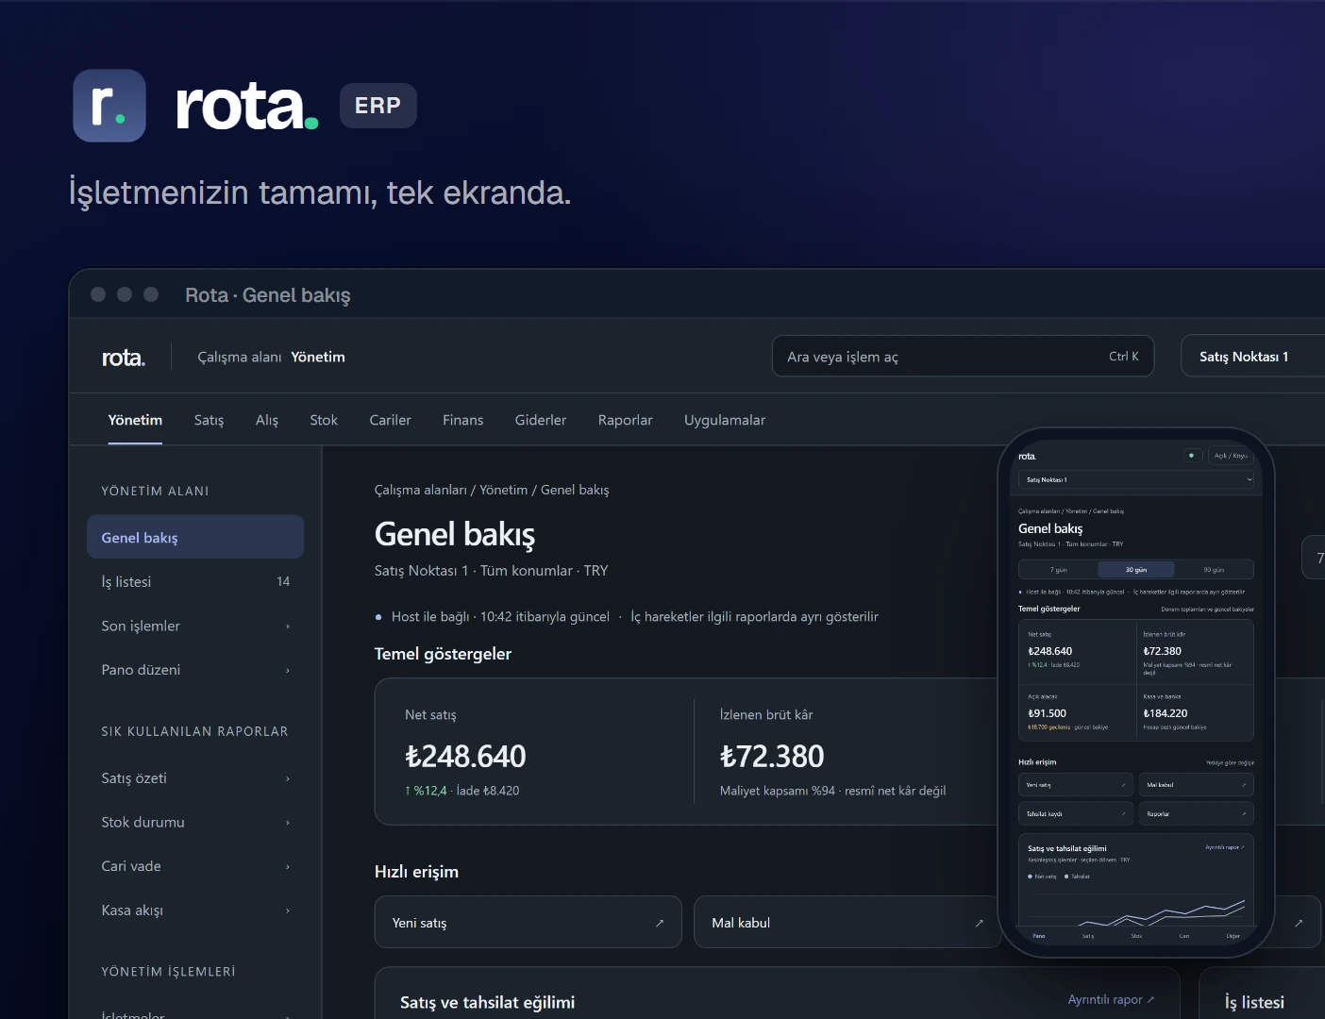Click İş listesi count badge 14
Image resolution: width=1325 pixels, height=1019 pixels.
tap(283, 581)
